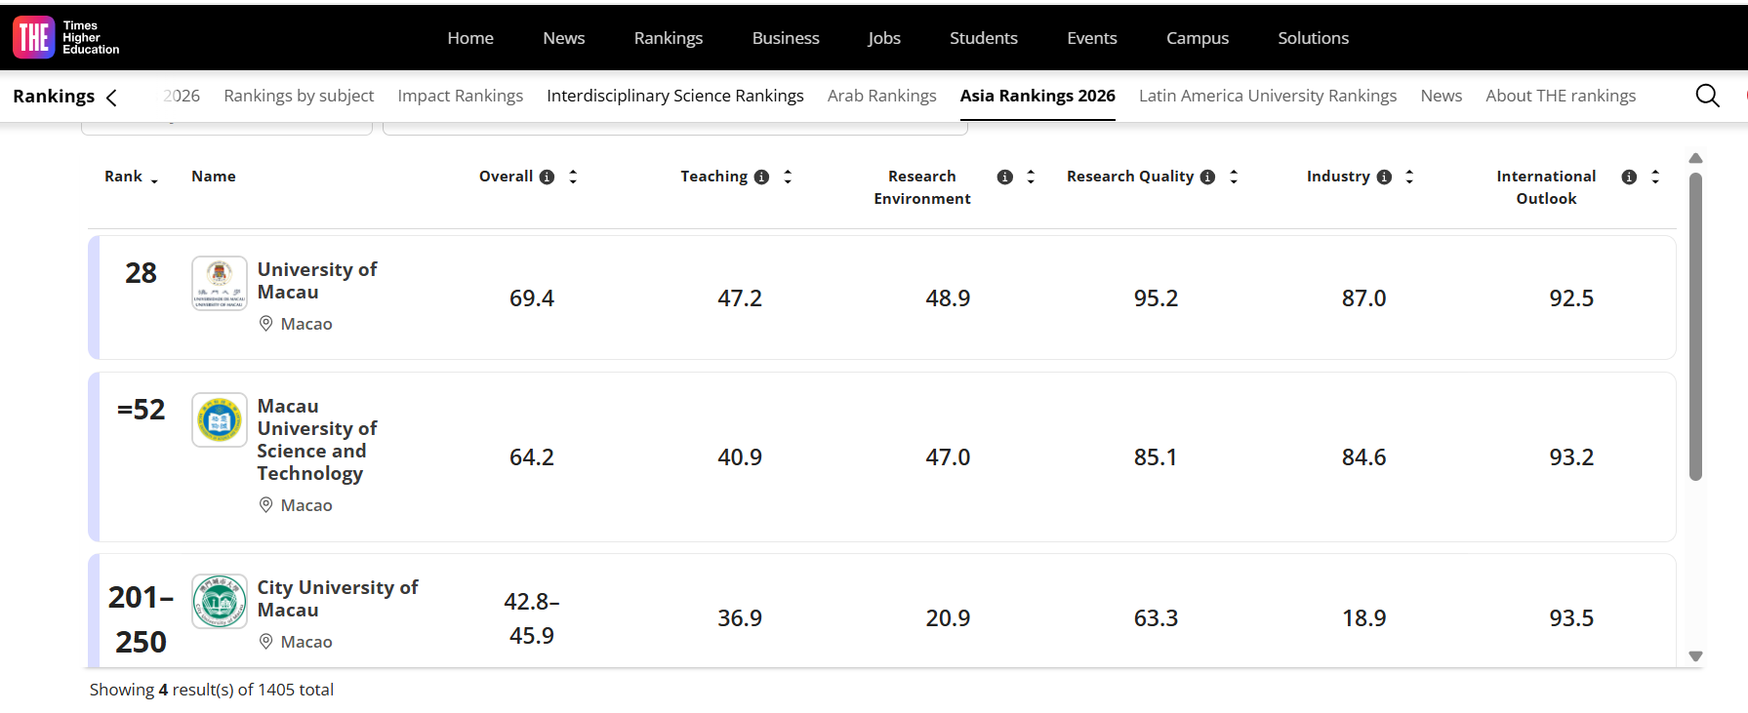Click scrollbar up arrow of results table
Image resolution: width=1748 pixels, height=713 pixels.
pos(1695,158)
